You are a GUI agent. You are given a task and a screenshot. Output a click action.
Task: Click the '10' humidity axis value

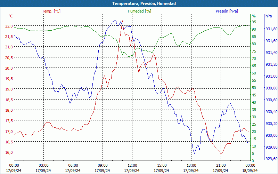[x=254, y=146]
